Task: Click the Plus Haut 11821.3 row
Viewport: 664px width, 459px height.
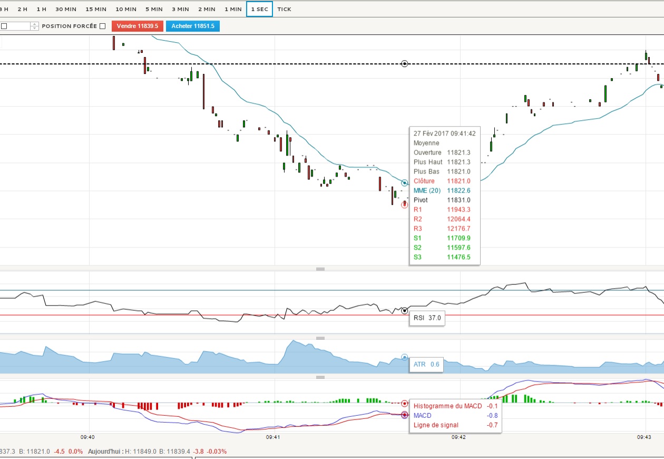Action: point(442,162)
